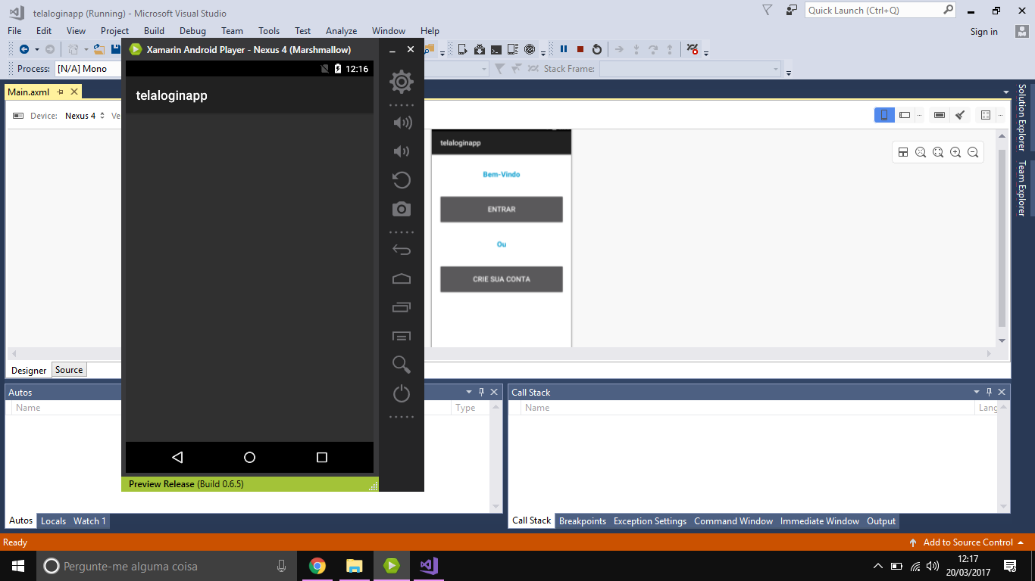Tap the Android home circle in the navigation bar
The width and height of the screenshot is (1035, 581).
coord(249,457)
